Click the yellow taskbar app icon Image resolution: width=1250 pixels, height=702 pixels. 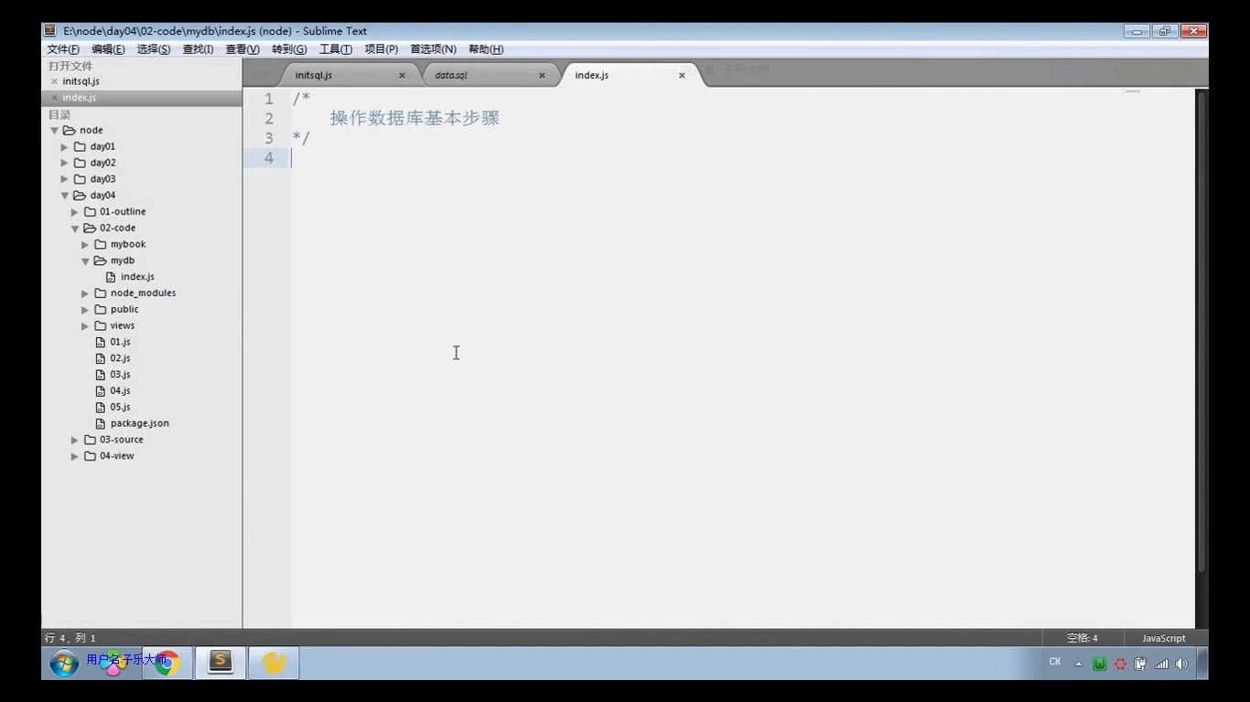[x=274, y=663]
